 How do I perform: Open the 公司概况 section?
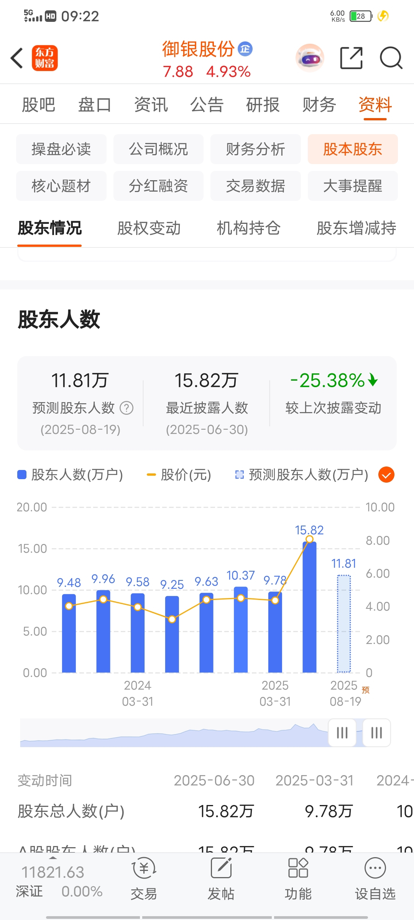[x=158, y=149]
